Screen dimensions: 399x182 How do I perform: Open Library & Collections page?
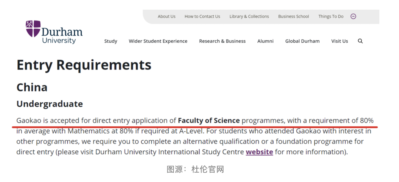tap(249, 16)
